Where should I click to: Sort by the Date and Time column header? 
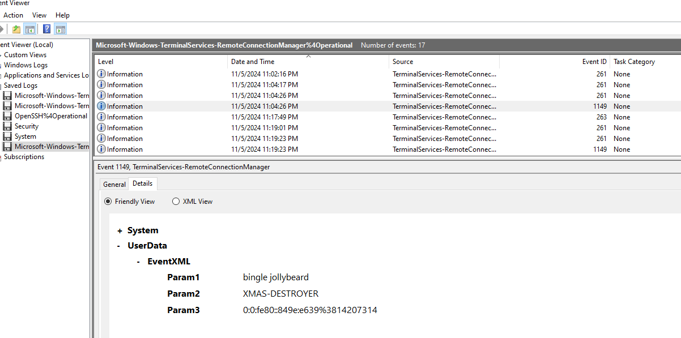coord(308,62)
